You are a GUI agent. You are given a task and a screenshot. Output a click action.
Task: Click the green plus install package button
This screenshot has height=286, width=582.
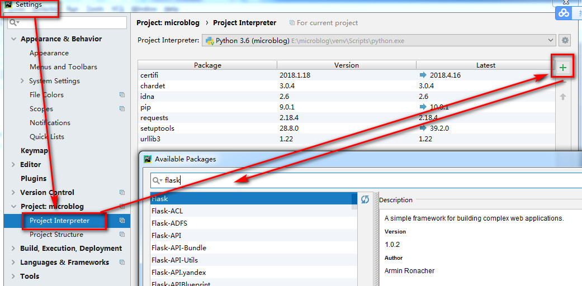coord(563,68)
